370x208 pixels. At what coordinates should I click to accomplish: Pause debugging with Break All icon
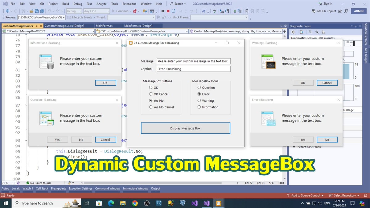[163, 11]
